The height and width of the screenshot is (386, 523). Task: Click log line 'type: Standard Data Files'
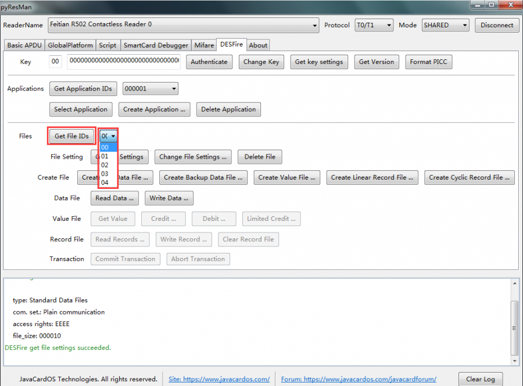[x=50, y=301]
